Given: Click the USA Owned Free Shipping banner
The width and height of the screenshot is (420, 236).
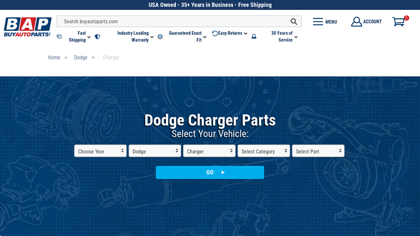Looking at the screenshot, I should click(210, 5).
